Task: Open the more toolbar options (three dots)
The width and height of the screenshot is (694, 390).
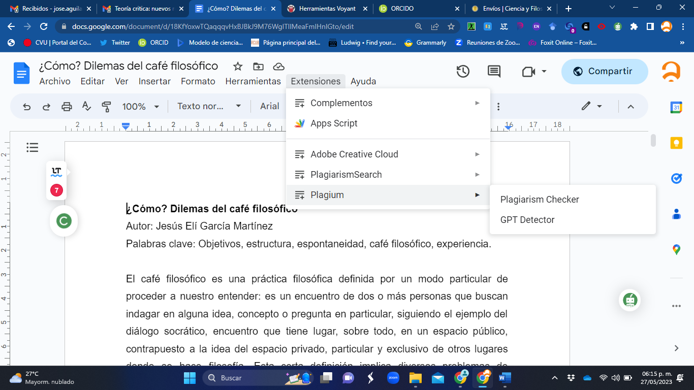Action: 498,107
